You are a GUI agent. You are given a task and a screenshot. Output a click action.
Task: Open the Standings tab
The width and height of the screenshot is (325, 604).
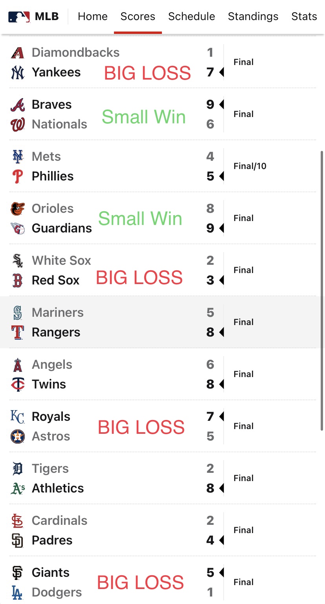point(253,17)
